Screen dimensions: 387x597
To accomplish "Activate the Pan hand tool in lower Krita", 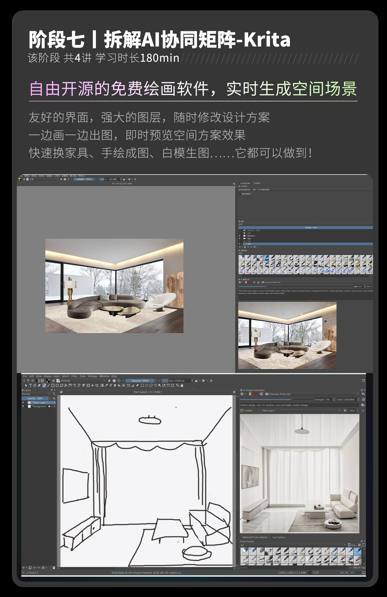I will click(x=182, y=385).
